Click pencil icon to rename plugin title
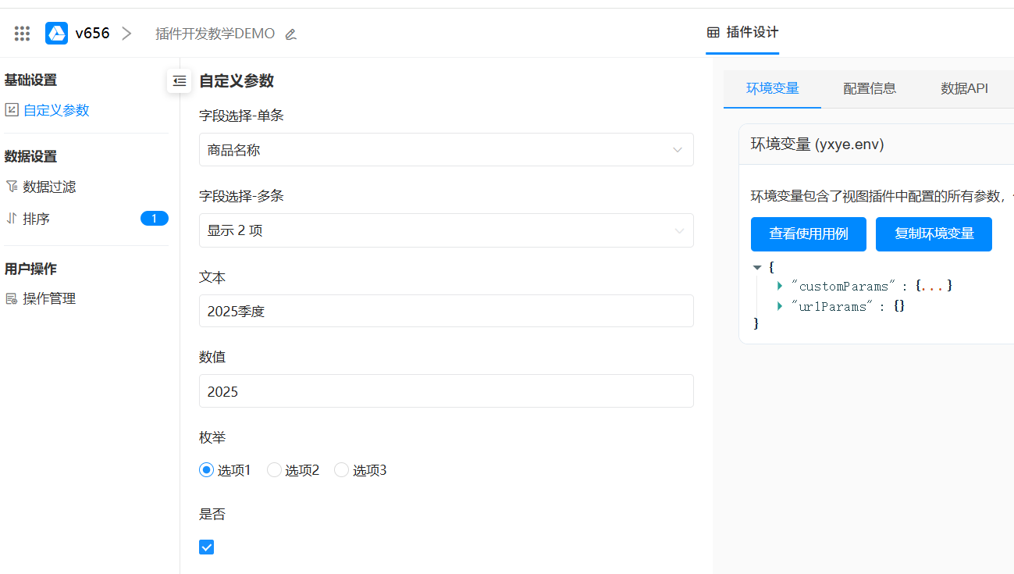1014x574 pixels. 291,34
